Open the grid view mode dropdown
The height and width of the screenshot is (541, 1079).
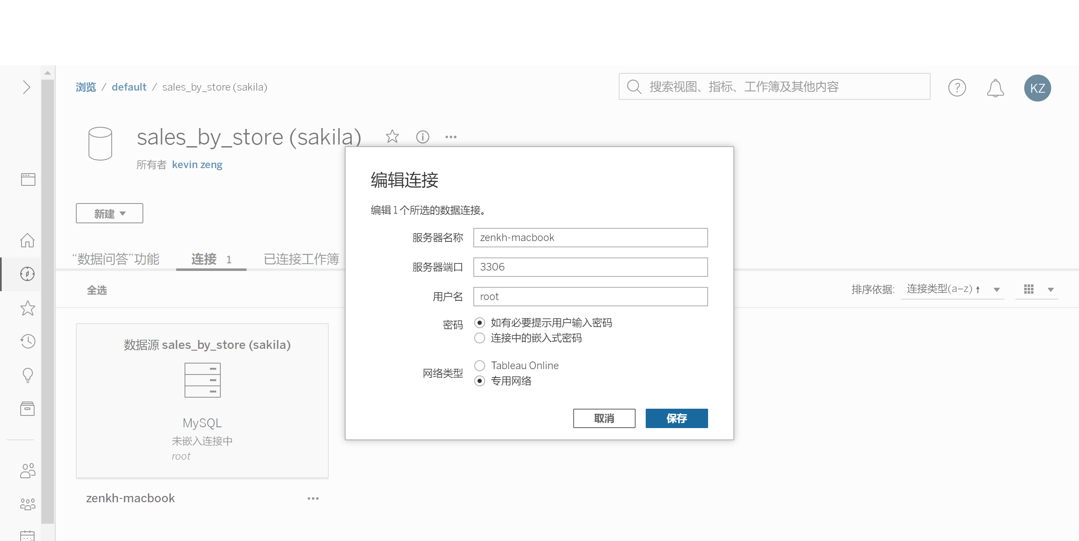[x=1037, y=289]
